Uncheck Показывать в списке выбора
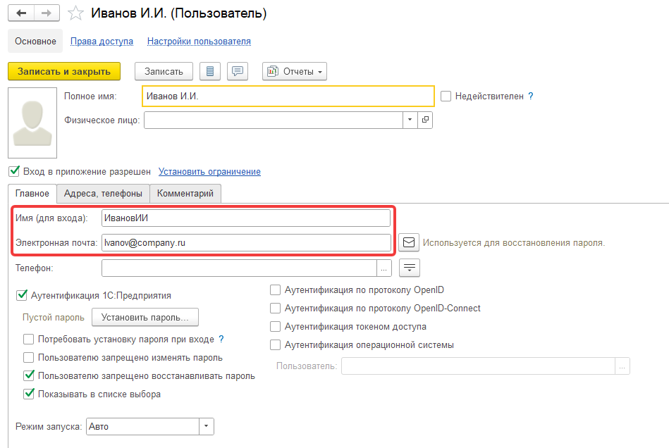The height and width of the screenshot is (448, 669). (29, 394)
